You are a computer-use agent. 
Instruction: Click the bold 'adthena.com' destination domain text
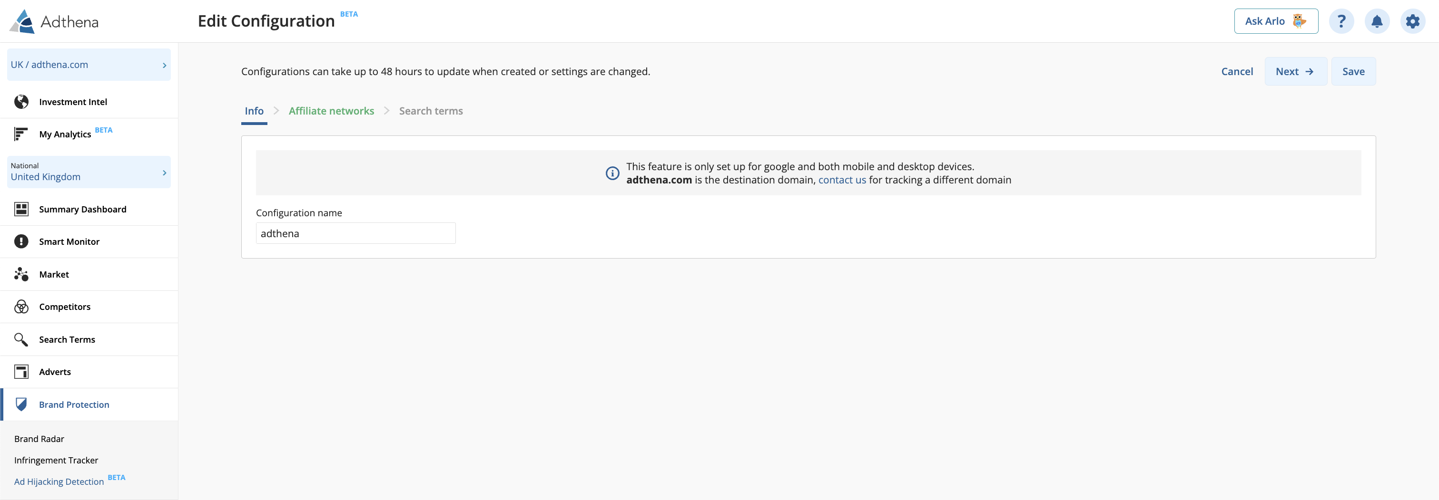coord(659,180)
